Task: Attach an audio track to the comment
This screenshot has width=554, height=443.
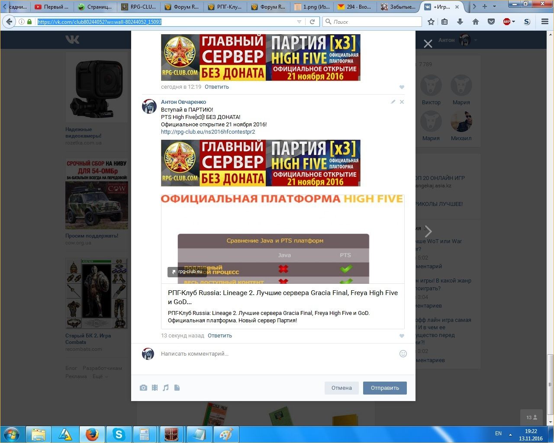Action: click(165, 388)
